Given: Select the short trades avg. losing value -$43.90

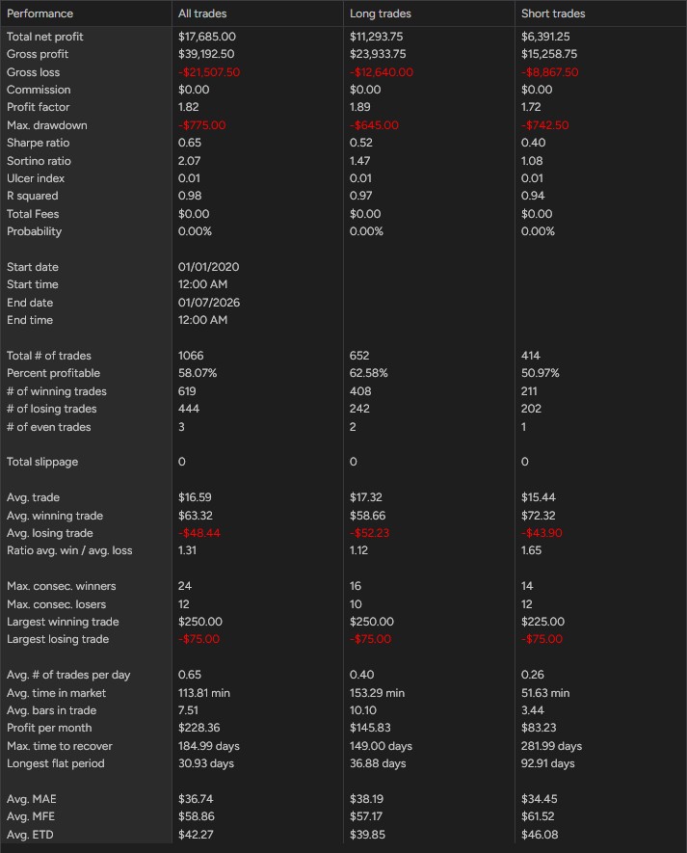Looking at the screenshot, I should 542,533.
